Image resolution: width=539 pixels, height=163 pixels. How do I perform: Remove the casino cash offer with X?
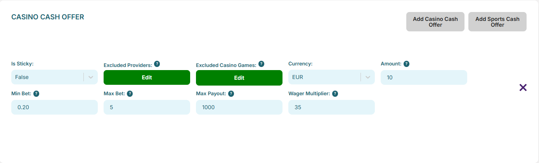click(x=523, y=88)
